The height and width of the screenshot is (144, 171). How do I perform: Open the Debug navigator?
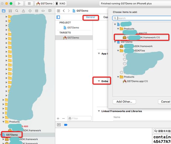[37, 11]
